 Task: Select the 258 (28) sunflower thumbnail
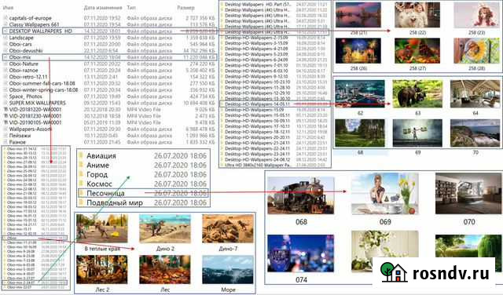click(476, 51)
